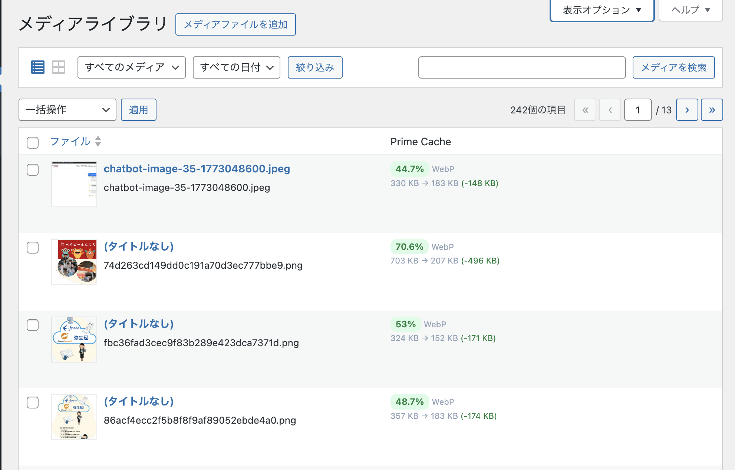Check the 74d263cd149dd0c191a70d3ec777bbe9.png row checkbox
735x470 pixels.
33,248
